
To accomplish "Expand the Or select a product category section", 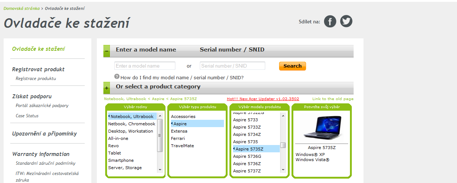I will [x=107, y=88].
